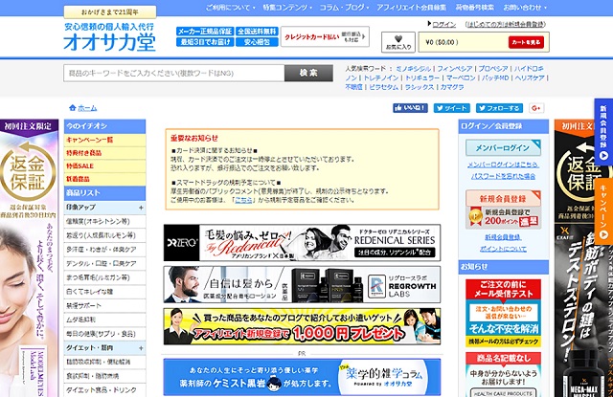Select 新着商品 in the sidebar

point(104,179)
